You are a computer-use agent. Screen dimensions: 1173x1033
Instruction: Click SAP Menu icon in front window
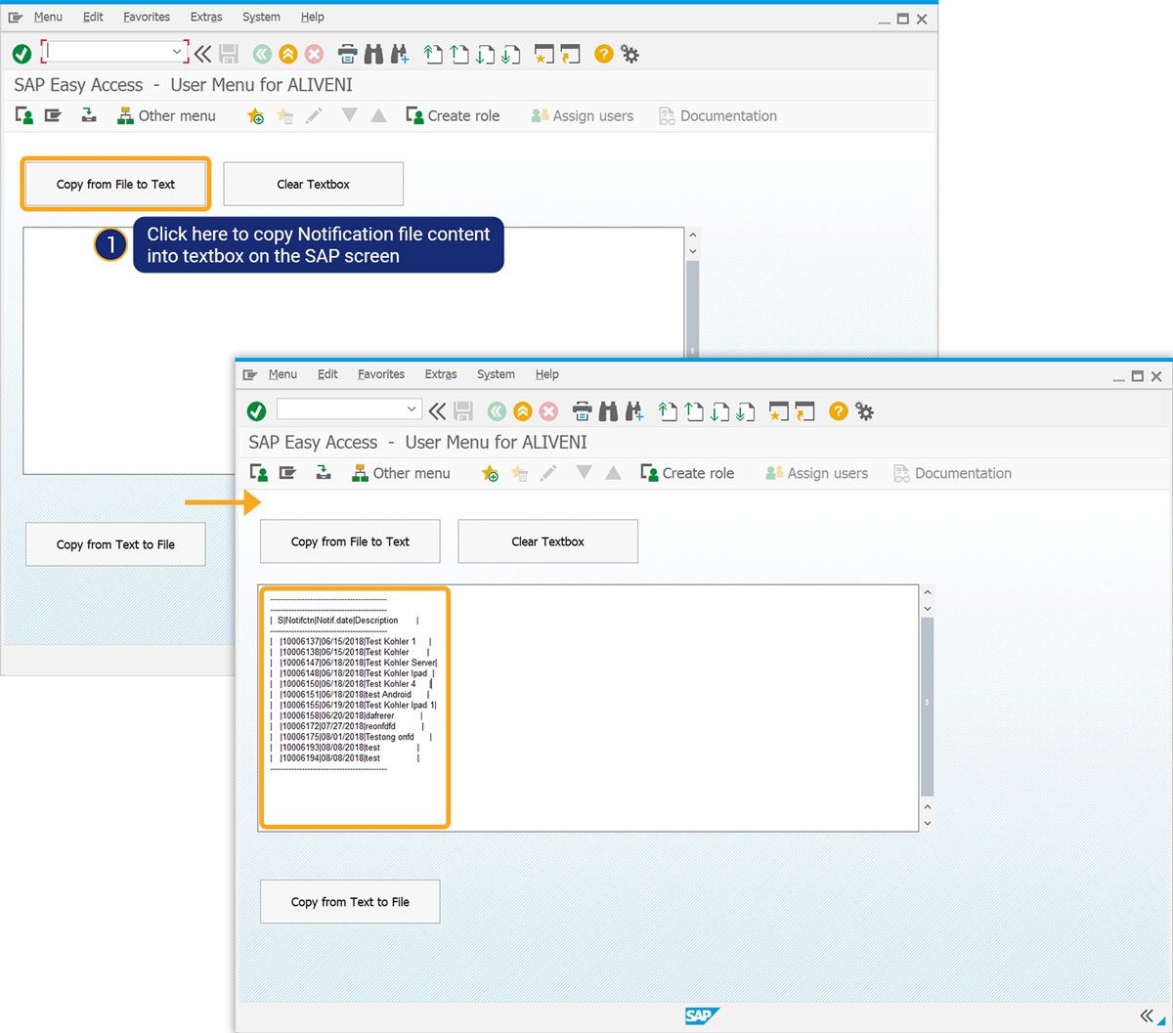tap(287, 473)
